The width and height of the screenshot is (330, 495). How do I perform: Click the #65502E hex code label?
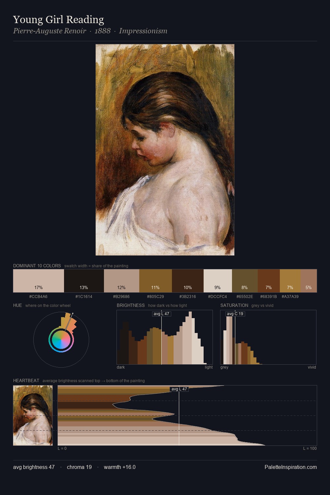[245, 297]
